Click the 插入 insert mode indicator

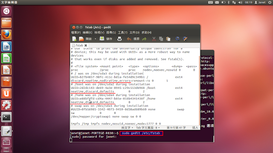195,127
